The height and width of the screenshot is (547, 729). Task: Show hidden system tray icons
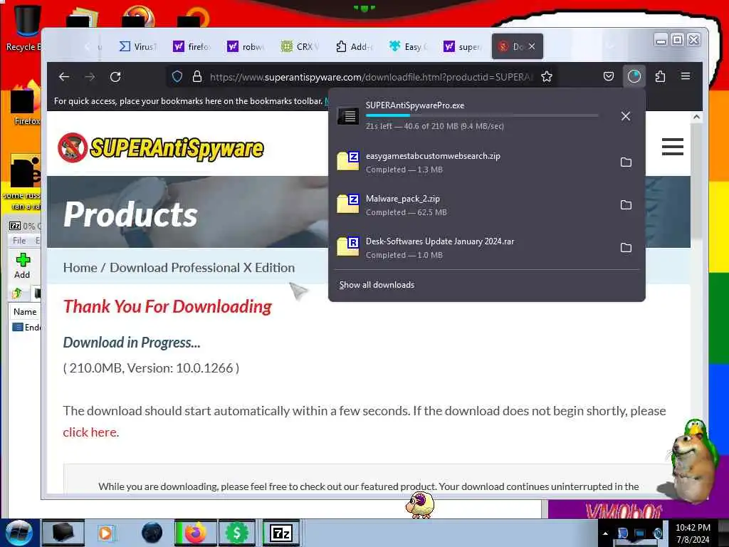tap(605, 533)
